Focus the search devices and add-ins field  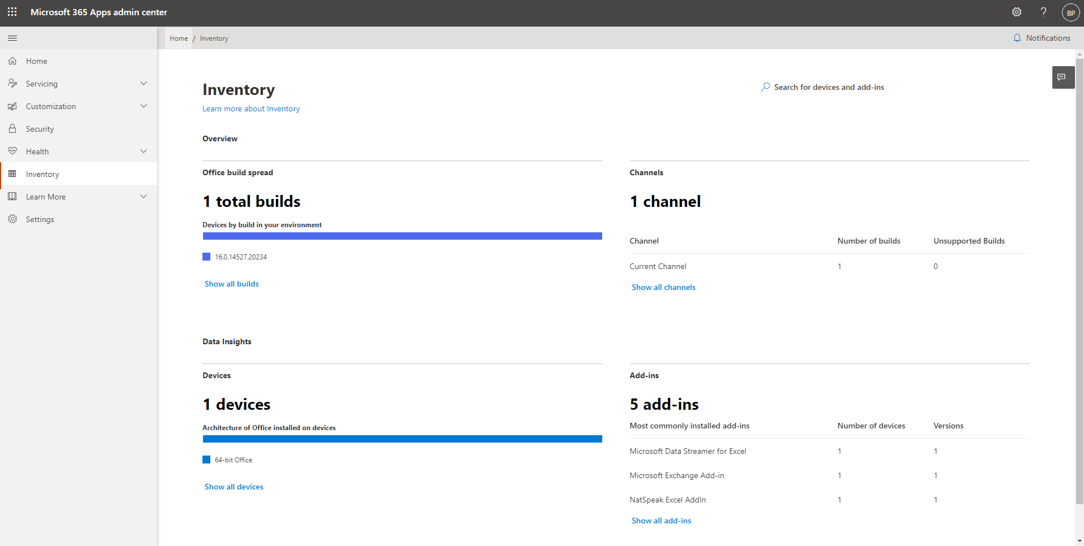coord(829,87)
